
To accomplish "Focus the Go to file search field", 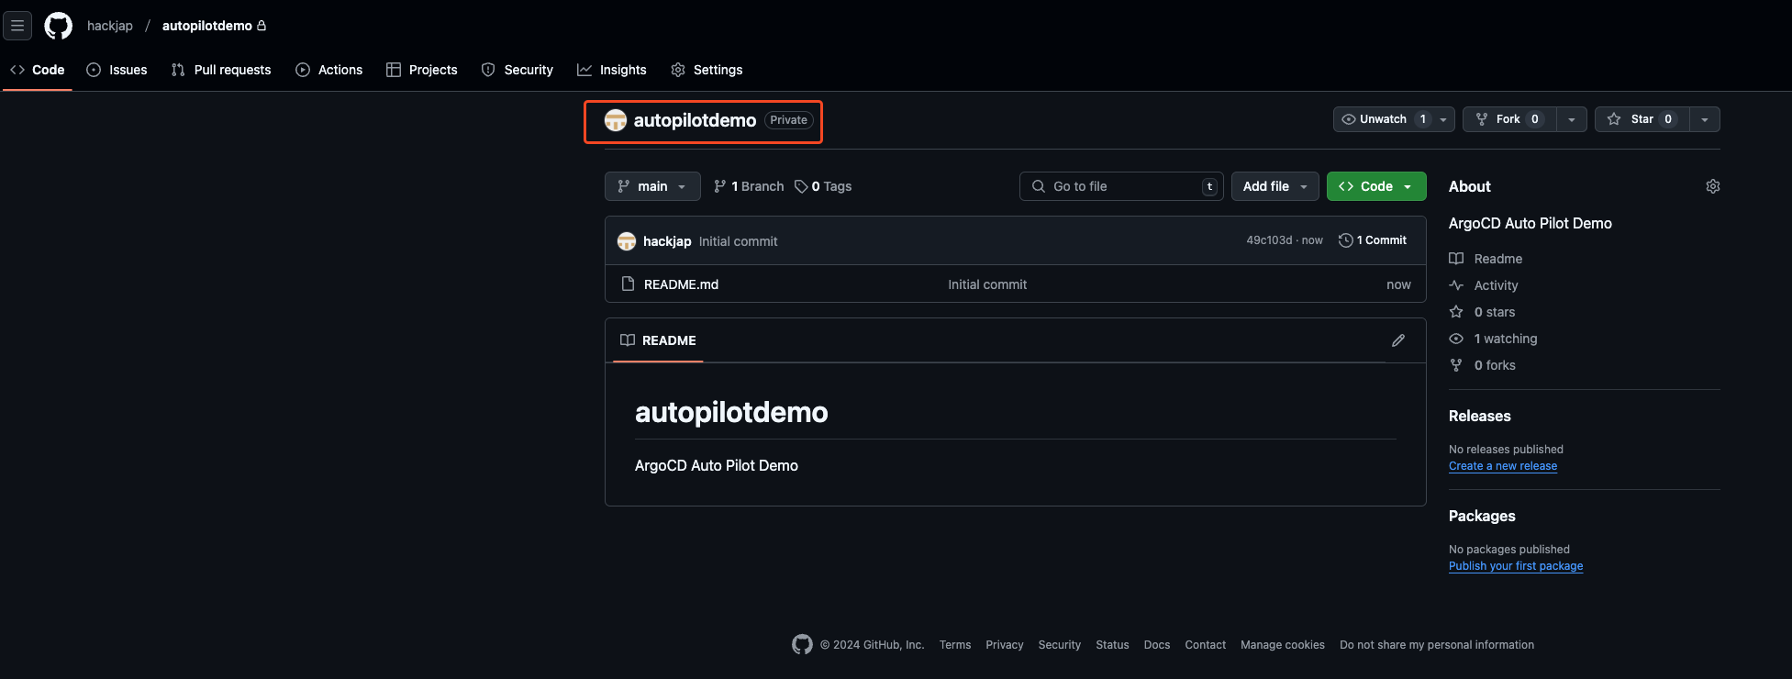I will (1121, 186).
